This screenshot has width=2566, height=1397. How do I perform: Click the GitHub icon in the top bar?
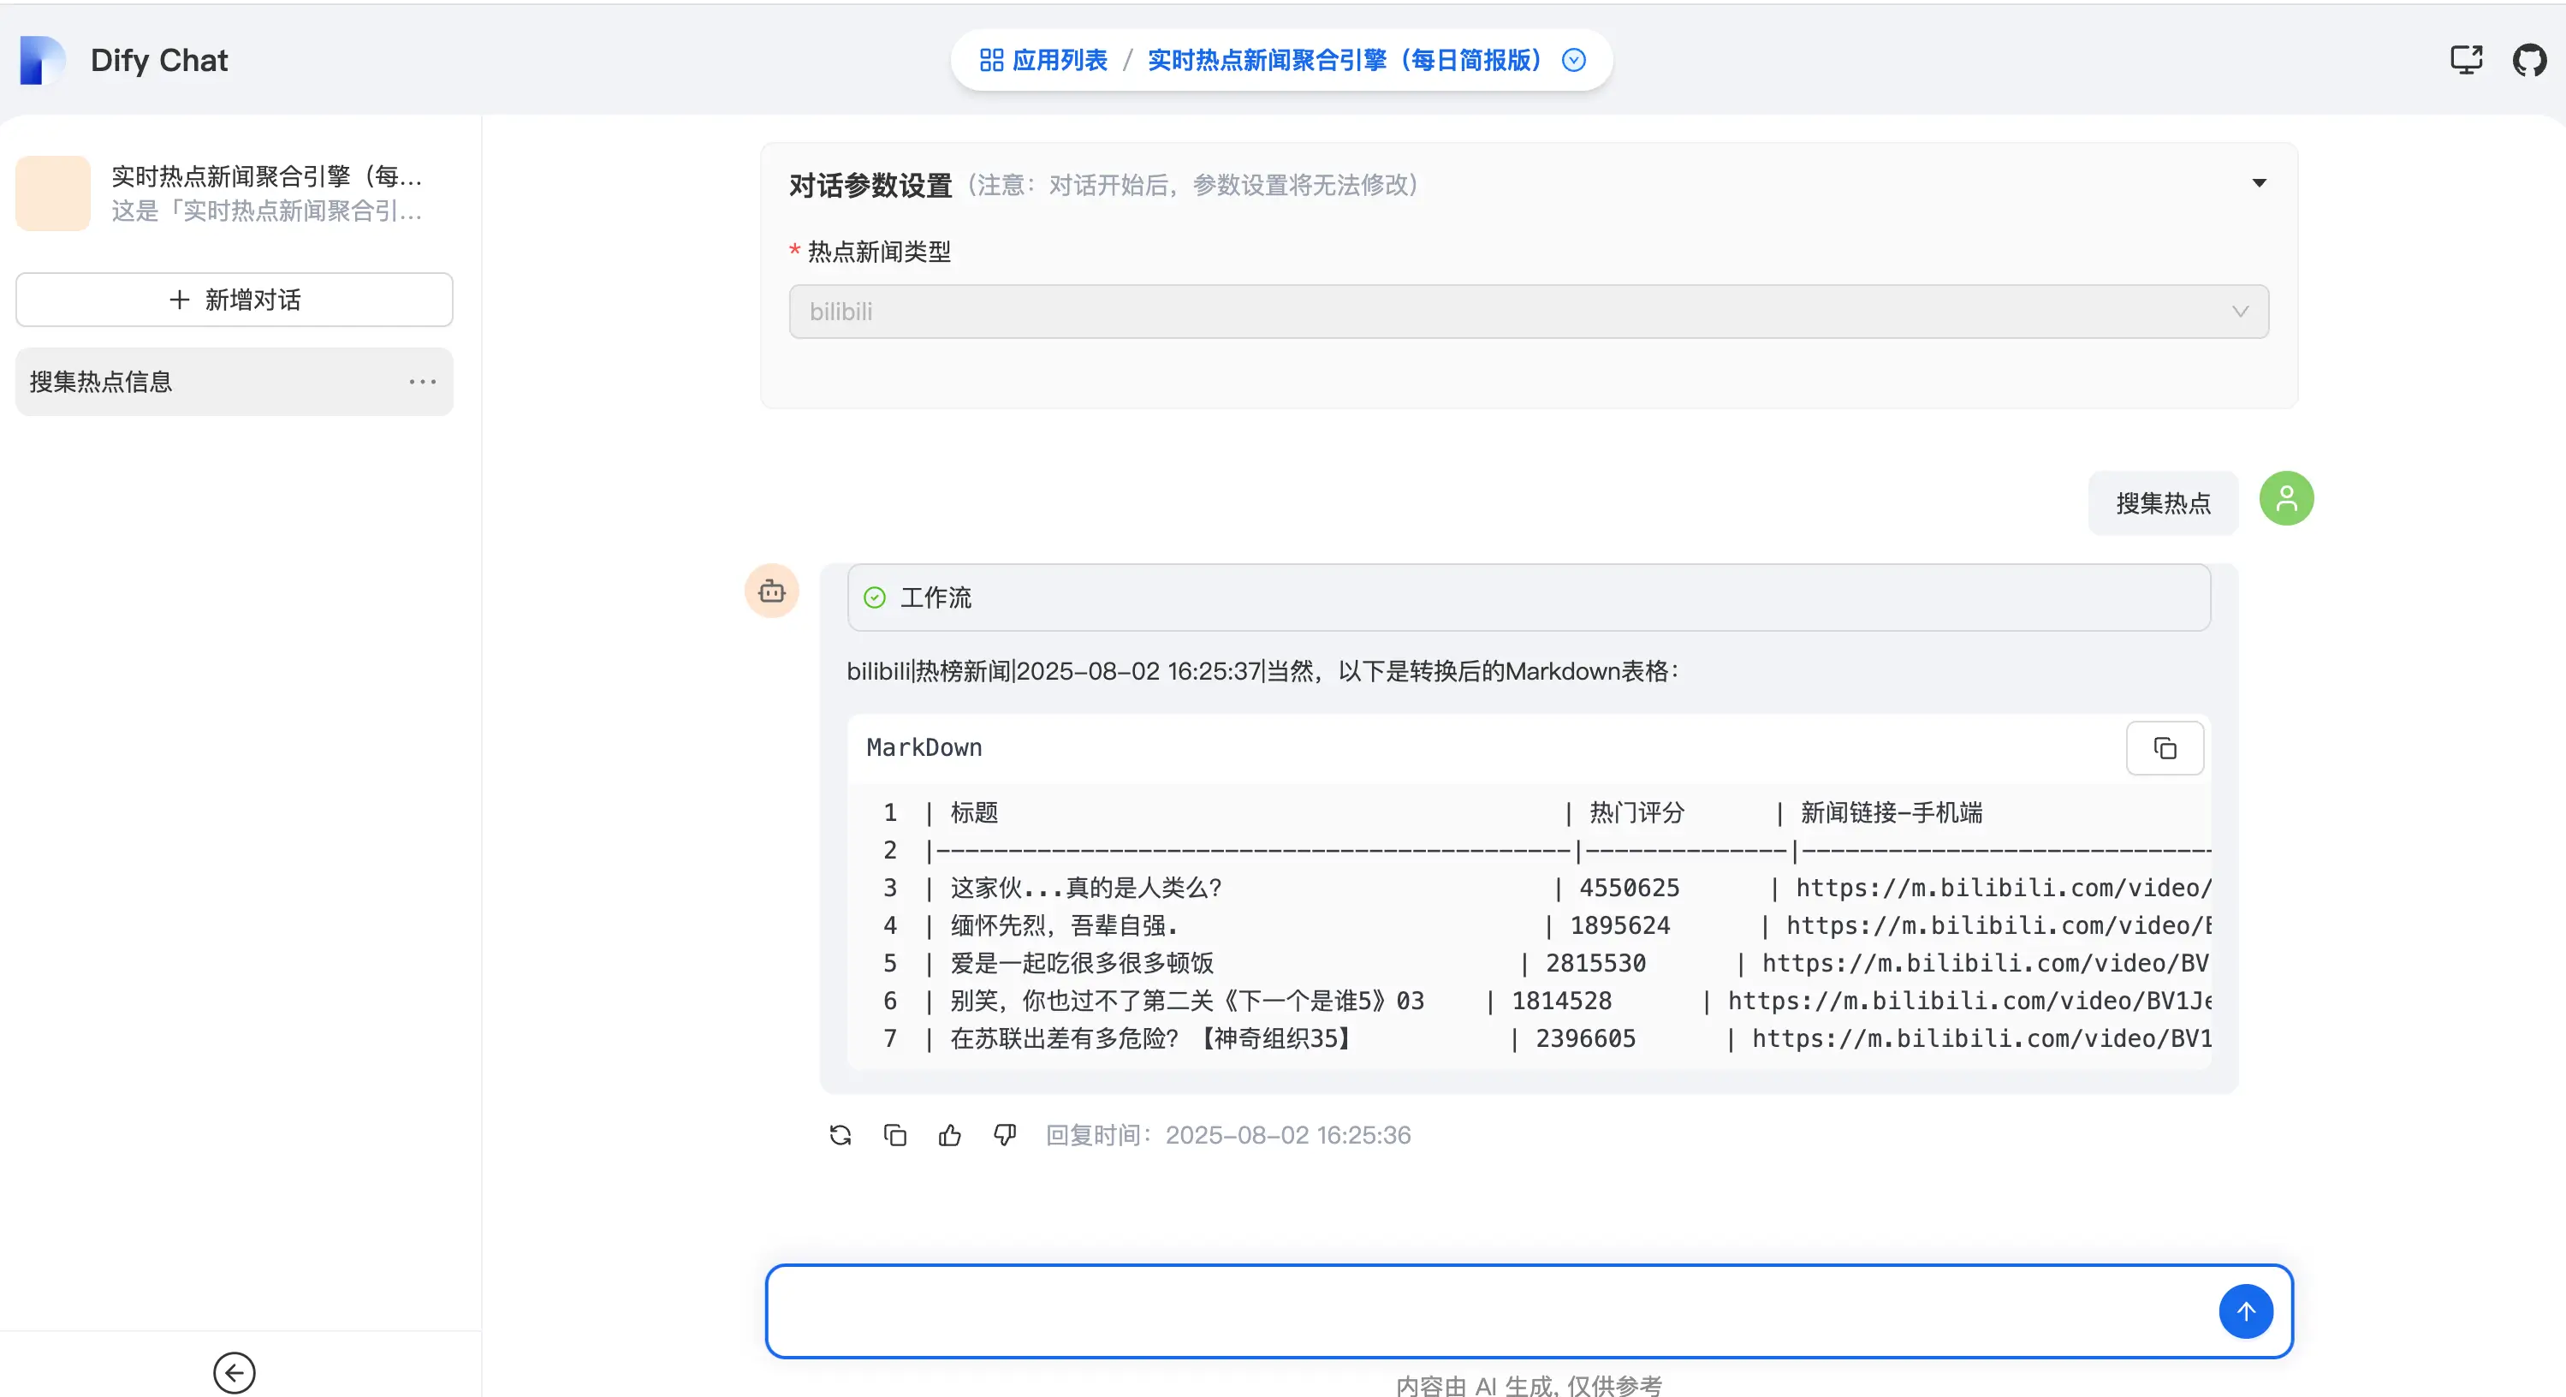pos(2529,60)
